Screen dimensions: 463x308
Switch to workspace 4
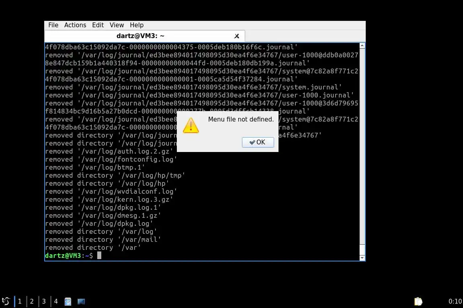pos(56,301)
